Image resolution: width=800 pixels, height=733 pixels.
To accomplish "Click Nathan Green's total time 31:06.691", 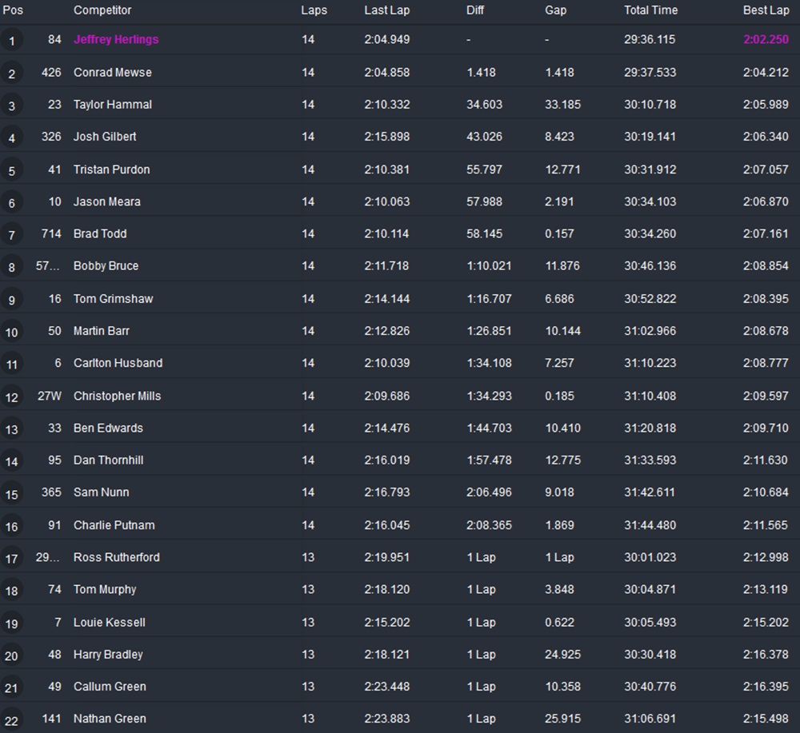I will 650,719.
